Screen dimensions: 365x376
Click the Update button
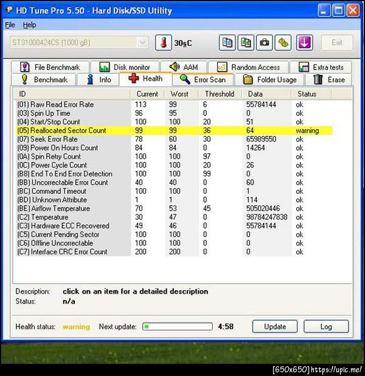point(275,326)
